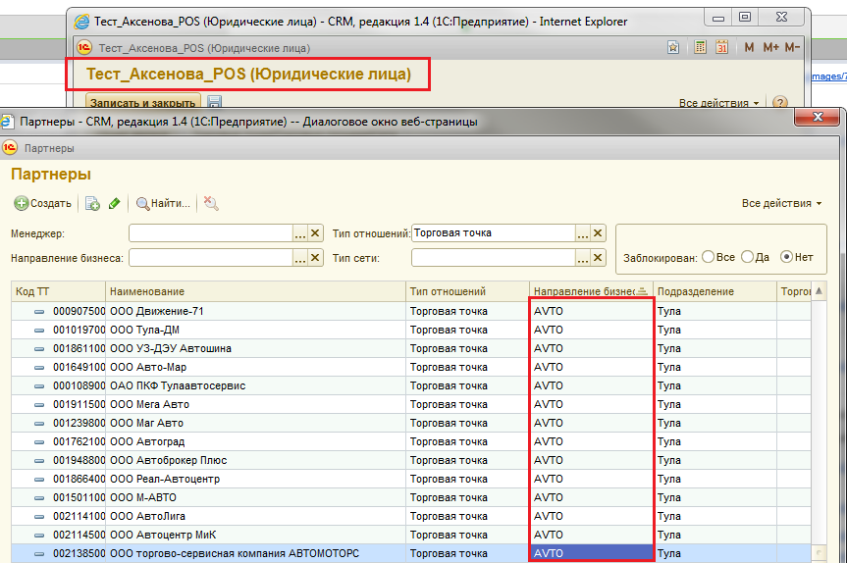Open the Найти... search
The width and height of the screenshot is (847, 563).
pos(163,203)
